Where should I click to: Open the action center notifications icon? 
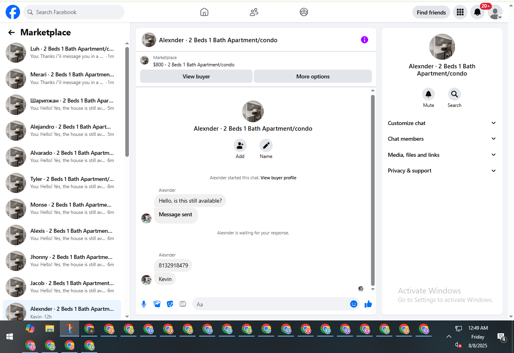pos(501,337)
